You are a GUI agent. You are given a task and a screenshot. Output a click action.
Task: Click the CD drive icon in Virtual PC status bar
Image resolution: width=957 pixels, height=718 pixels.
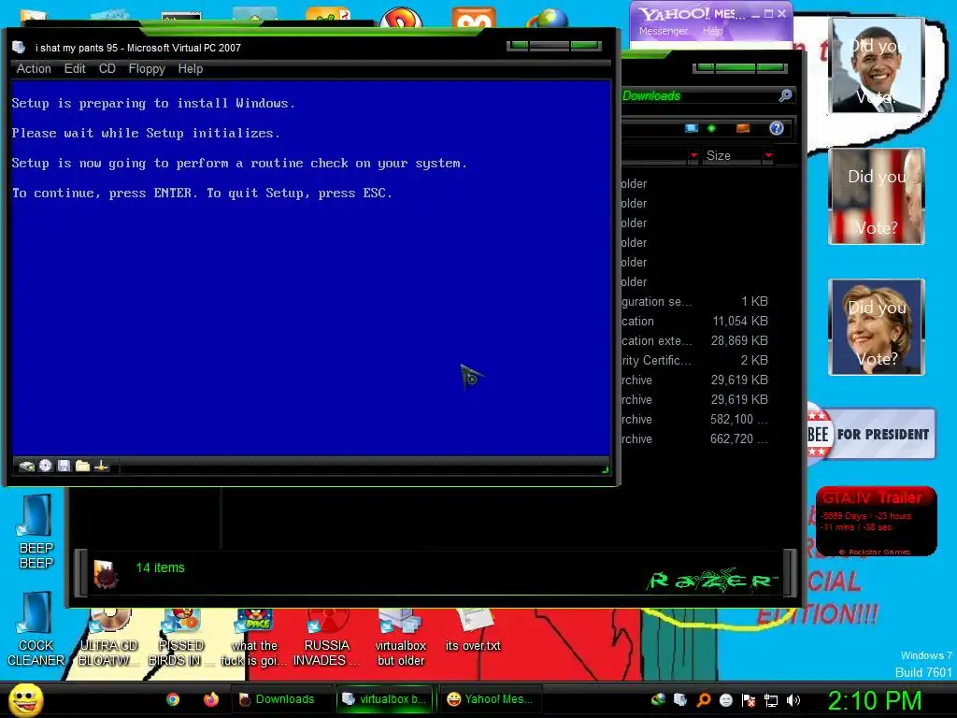coord(46,466)
